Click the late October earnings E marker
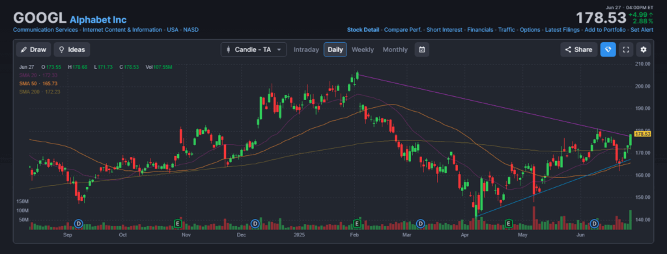 pyautogui.click(x=178, y=223)
